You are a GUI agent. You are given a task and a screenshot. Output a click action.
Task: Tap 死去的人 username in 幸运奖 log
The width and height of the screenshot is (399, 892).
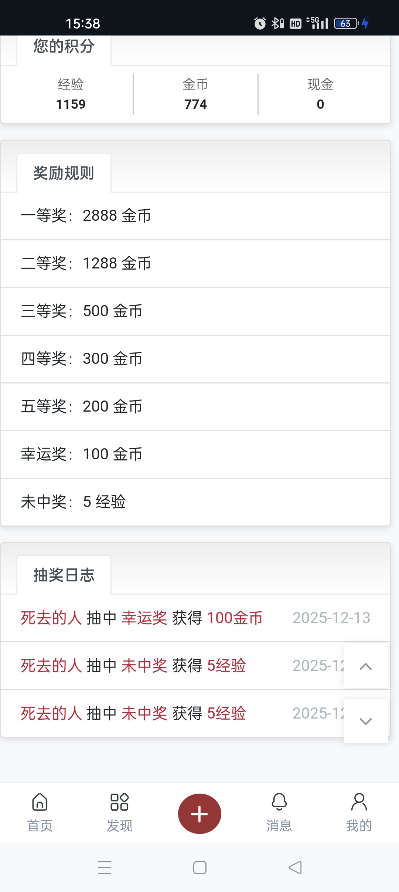(51, 618)
